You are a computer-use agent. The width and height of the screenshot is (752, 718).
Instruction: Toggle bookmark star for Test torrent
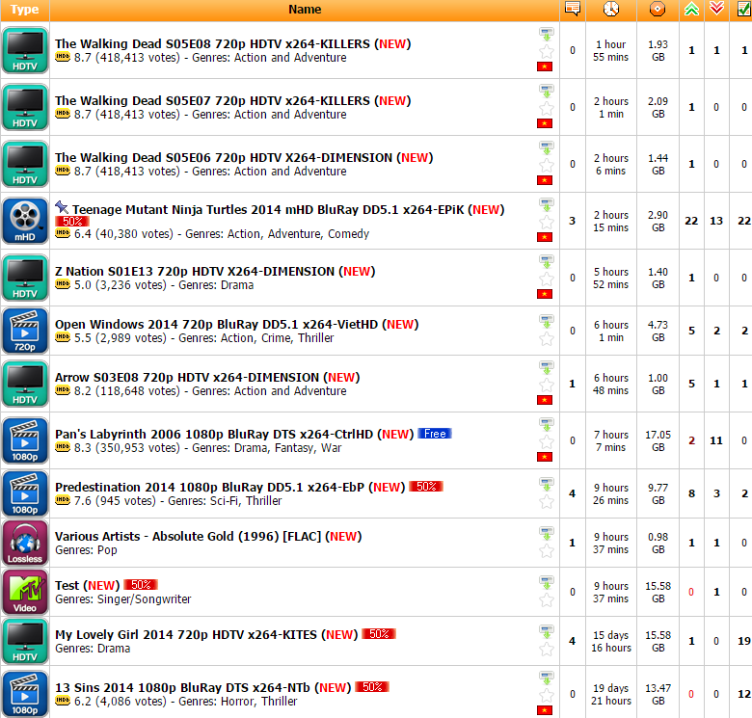(547, 600)
